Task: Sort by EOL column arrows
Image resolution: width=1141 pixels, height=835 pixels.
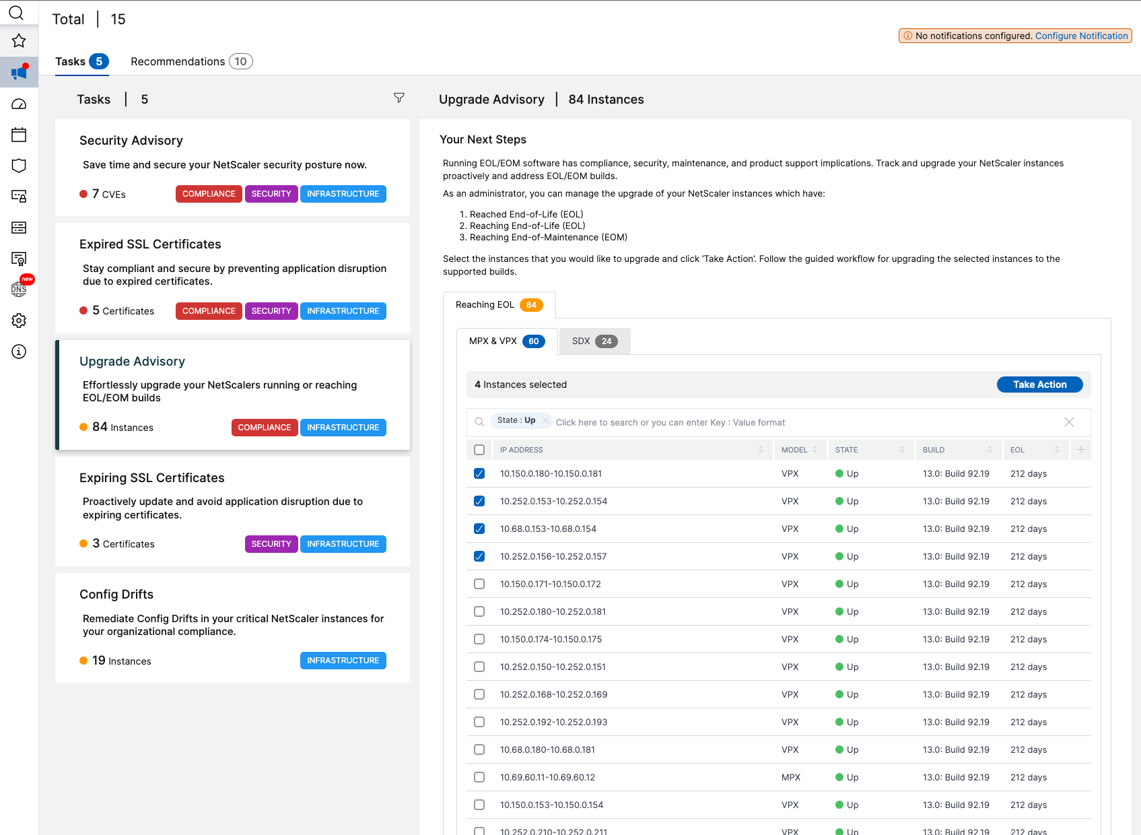Action: [1058, 450]
